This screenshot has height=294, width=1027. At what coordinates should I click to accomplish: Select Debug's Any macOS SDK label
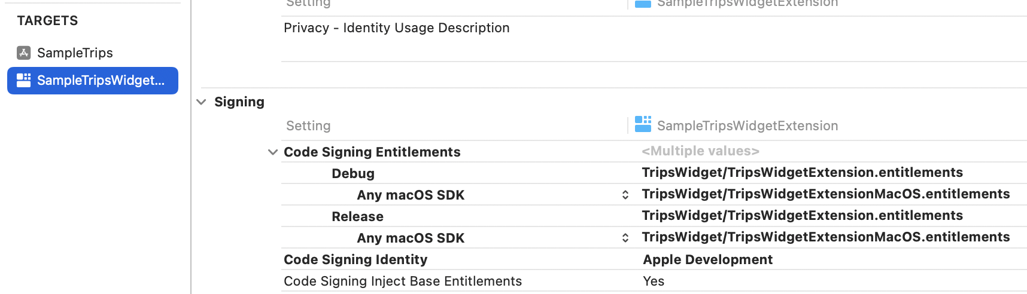point(411,195)
